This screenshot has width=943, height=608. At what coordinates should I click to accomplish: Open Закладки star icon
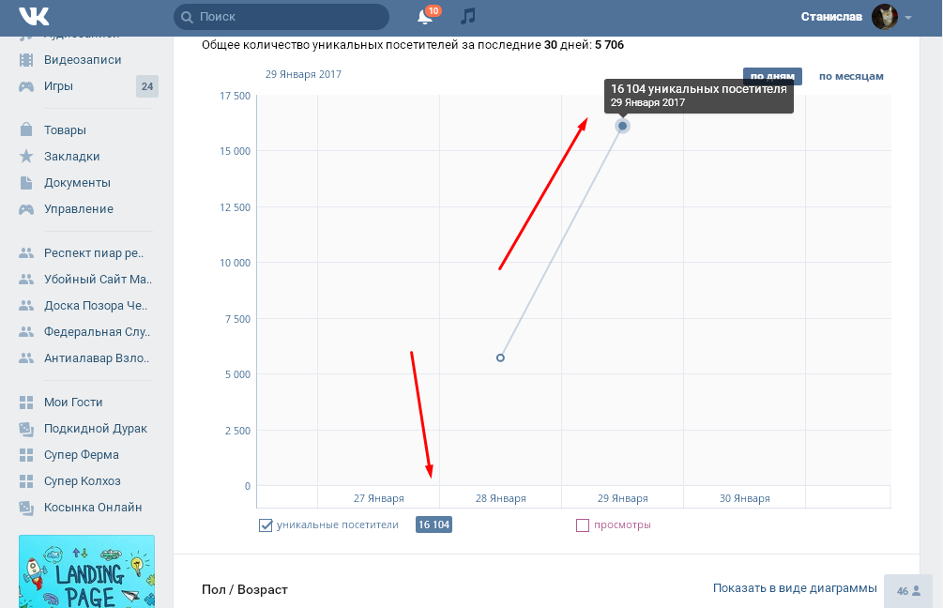pos(26,157)
